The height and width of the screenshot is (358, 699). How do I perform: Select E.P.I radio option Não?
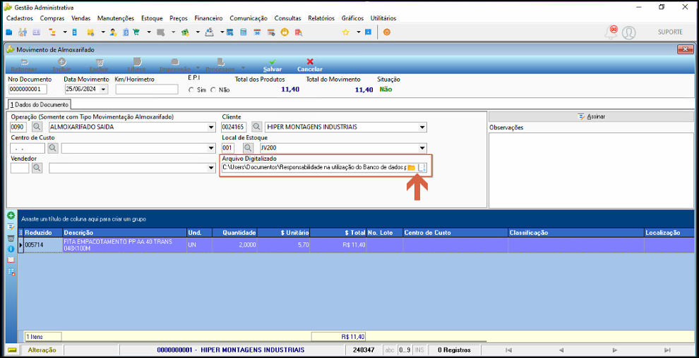(213, 89)
